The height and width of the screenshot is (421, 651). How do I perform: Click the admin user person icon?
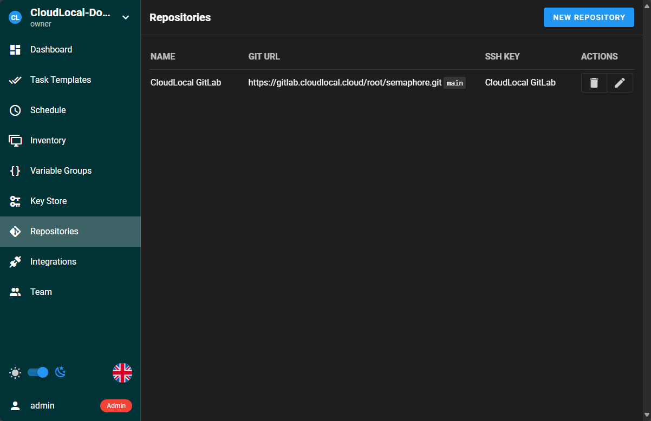[15, 406]
